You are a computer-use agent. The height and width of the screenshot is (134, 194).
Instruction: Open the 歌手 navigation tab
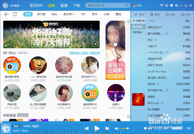point(95,14)
